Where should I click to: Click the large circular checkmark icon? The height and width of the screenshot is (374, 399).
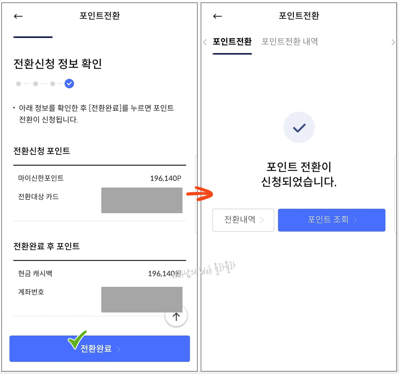[299, 127]
